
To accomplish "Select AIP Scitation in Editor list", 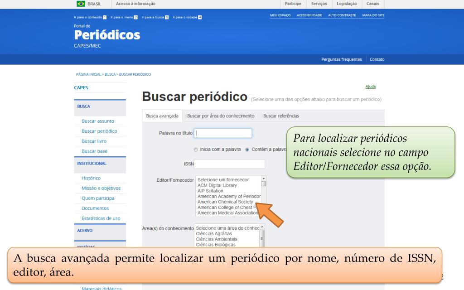I will point(210,191).
